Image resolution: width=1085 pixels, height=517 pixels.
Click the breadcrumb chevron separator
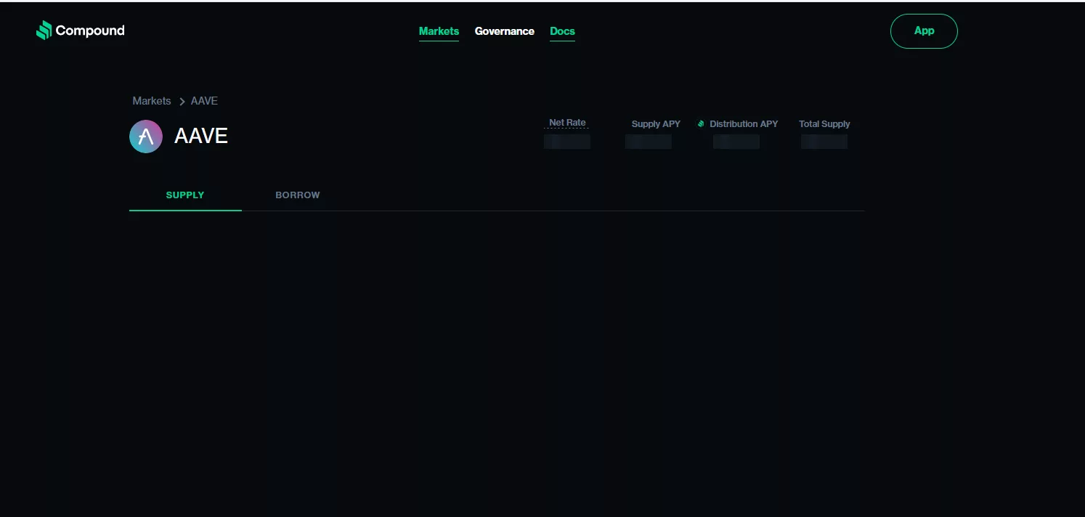tap(182, 102)
